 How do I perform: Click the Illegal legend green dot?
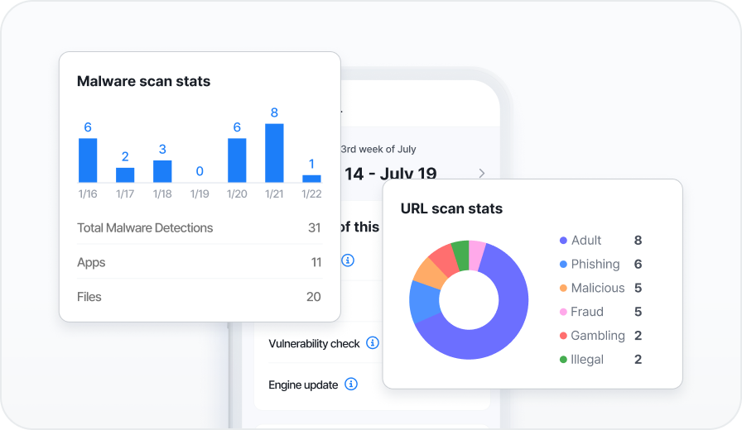pos(564,360)
